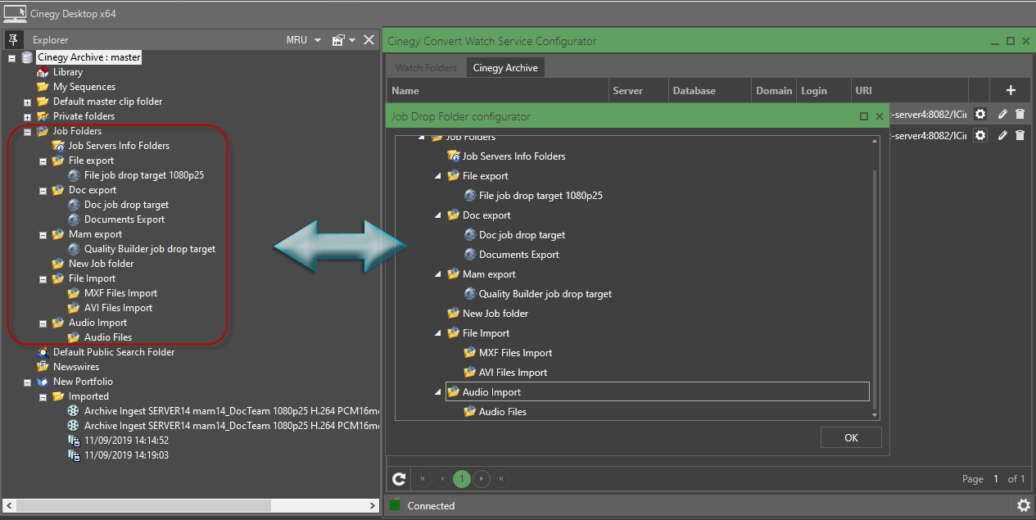Viewport: 1036px width, 520px height.
Task: Close the Explorer panel
Action: pyautogui.click(x=369, y=39)
